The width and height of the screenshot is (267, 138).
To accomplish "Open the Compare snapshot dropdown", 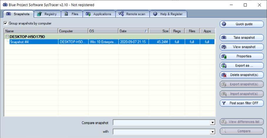I will coord(212,122).
